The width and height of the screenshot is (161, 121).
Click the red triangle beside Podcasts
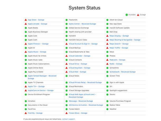107,60
